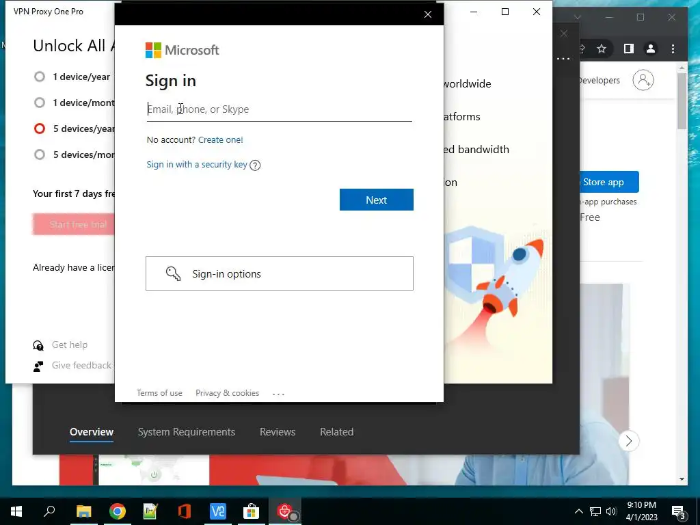700x525 pixels.
Task: Open Sign-in options button
Action: 280,273
